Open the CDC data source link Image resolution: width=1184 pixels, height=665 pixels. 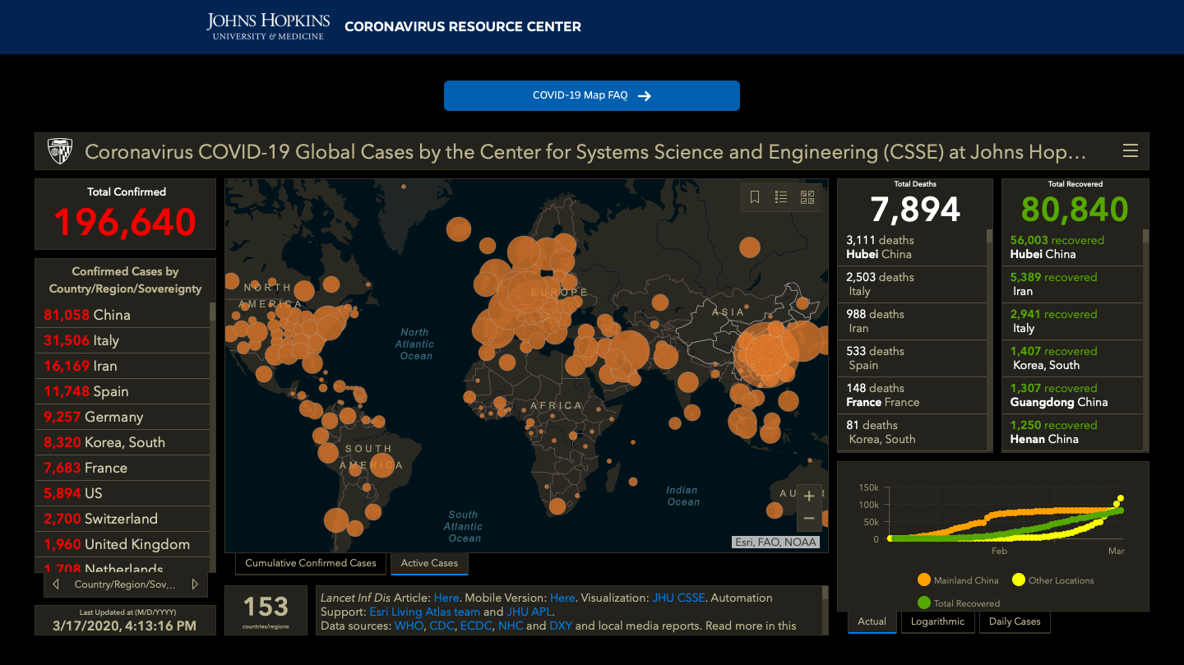pyautogui.click(x=442, y=626)
